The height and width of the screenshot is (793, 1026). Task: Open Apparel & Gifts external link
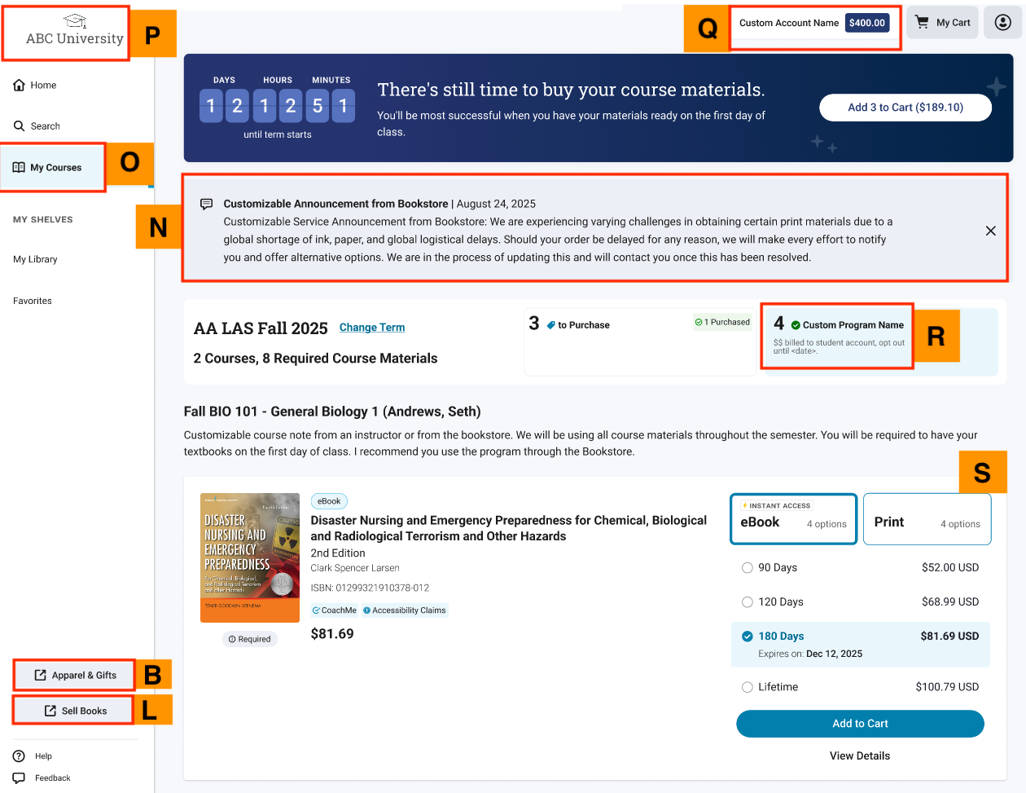point(75,675)
